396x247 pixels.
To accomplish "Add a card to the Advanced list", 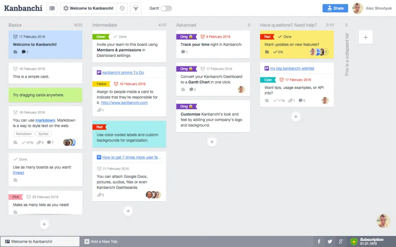I will [212, 142].
